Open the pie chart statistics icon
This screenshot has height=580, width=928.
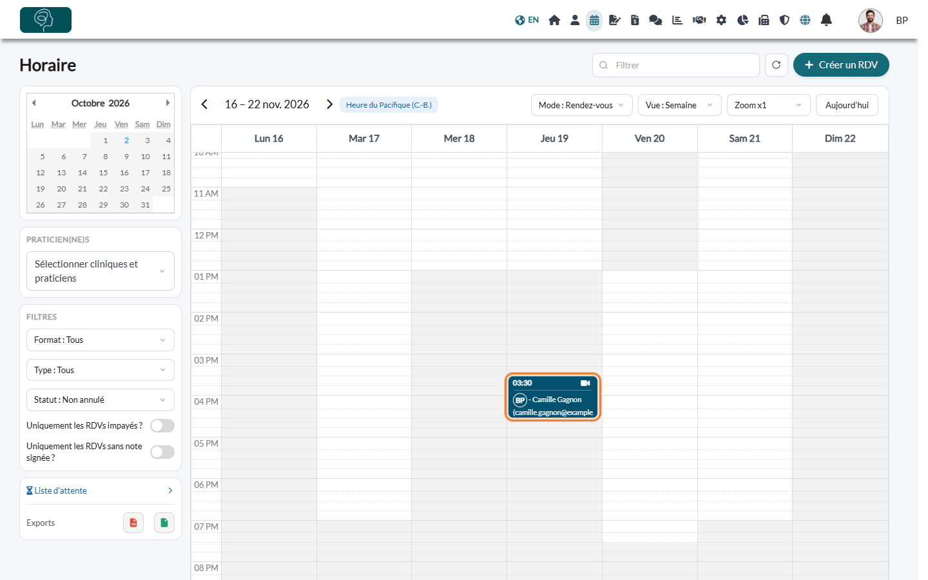click(x=742, y=20)
